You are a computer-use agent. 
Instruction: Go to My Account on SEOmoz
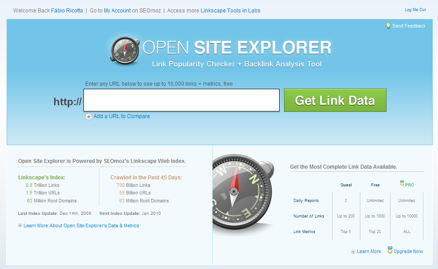pos(117,11)
